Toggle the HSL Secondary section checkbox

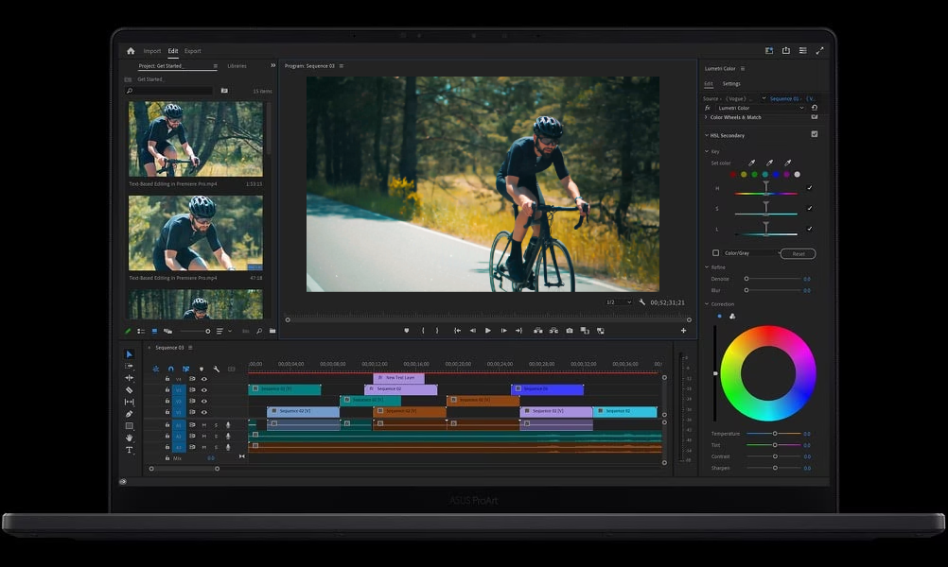[815, 134]
